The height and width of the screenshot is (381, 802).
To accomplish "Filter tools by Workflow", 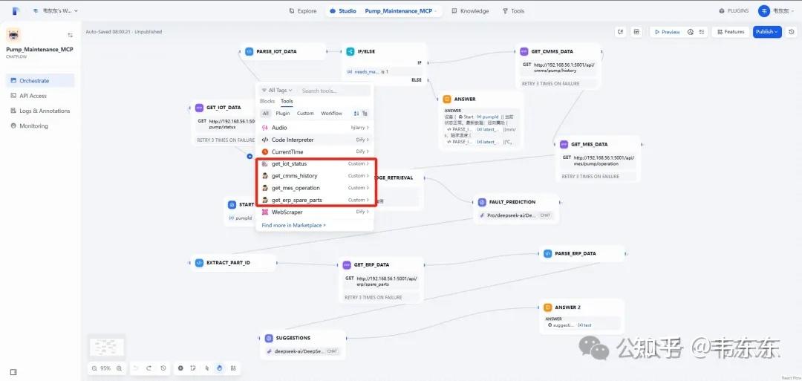I will (331, 114).
